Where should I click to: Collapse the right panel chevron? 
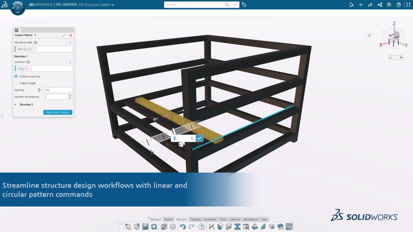click(369, 36)
